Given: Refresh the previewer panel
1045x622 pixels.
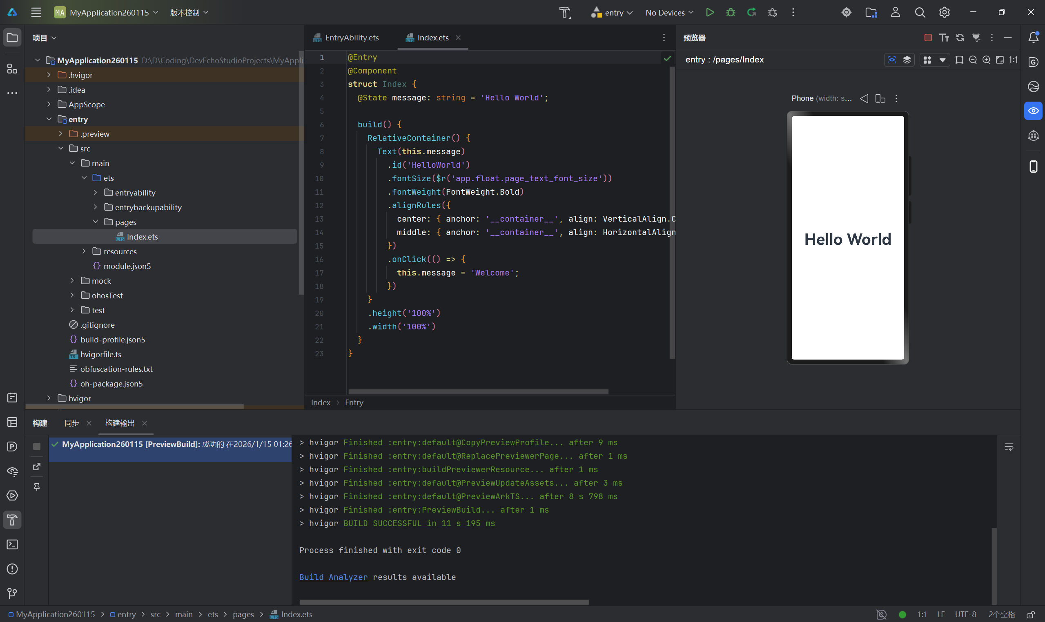Looking at the screenshot, I should point(960,38).
